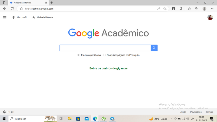
Task: Click the Read aloud icon
Action: click(x=159, y=9)
